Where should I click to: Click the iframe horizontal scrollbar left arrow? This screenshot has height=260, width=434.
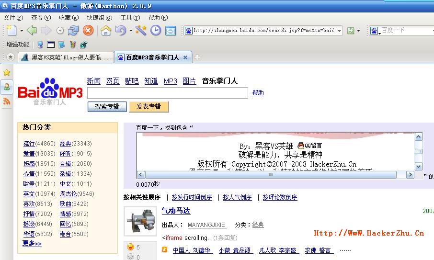click(141, 175)
